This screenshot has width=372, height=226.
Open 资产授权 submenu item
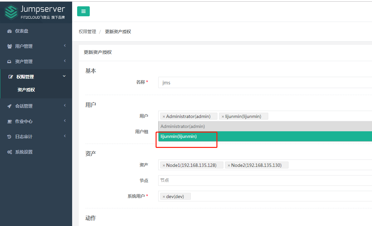[x=26, y=90]
